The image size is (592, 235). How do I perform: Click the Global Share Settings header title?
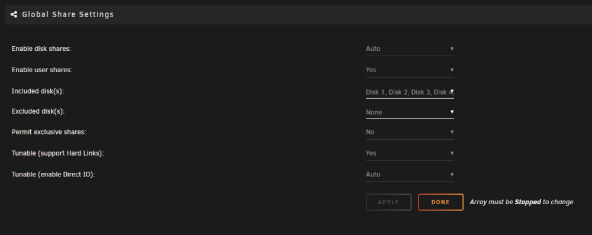(x=68, y=15)
